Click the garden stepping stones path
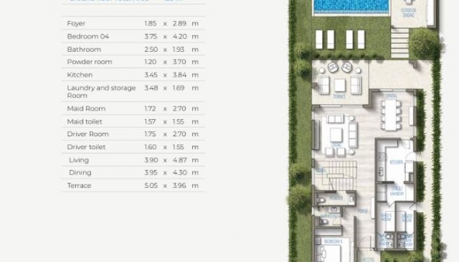 tap(400, 43)
